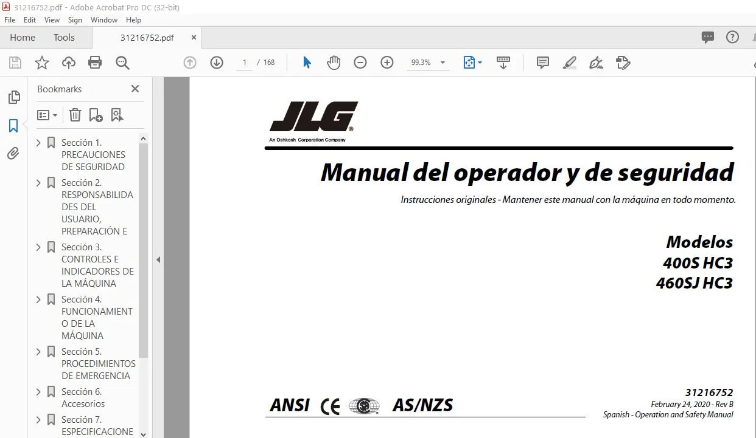The image size is (756, 438).
Task: Click the Save file icon
Action: pos(15,63)
